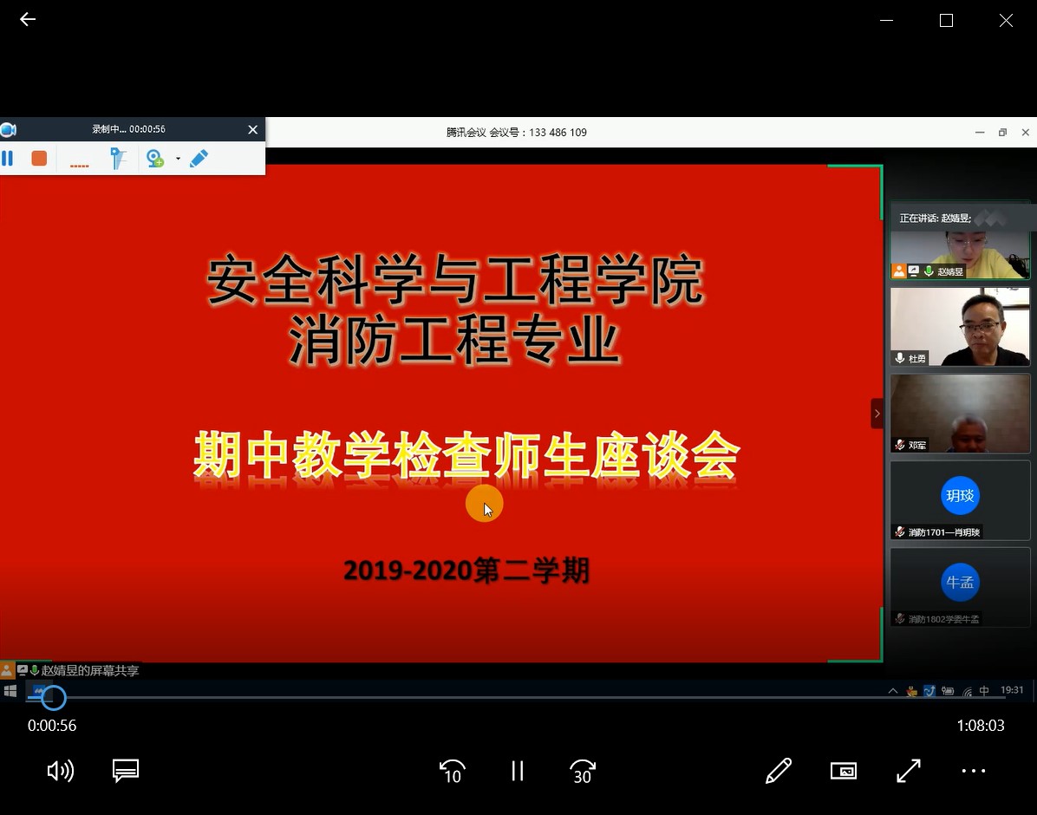Viewport: 1037px width, 815px height.
Task: Switch to mini view mode
Action: pyautogui.click(x=844, y=771)
